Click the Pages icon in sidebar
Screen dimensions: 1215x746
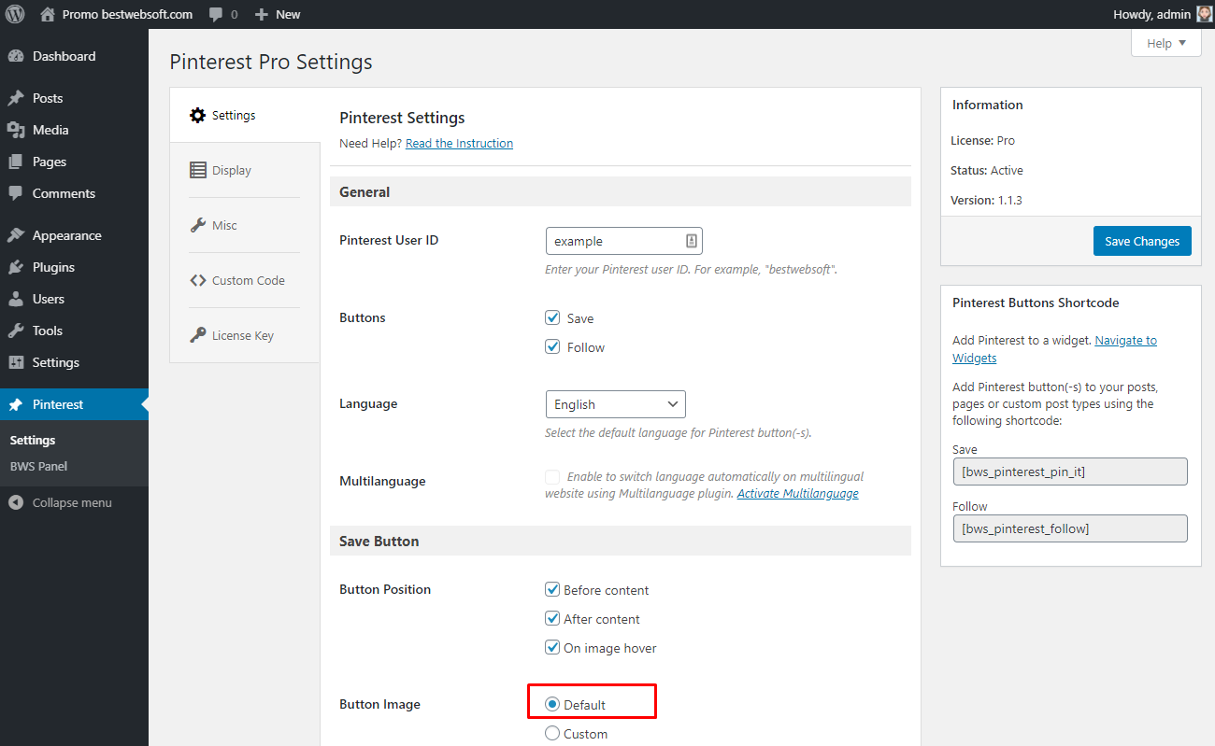coord(16,162)
